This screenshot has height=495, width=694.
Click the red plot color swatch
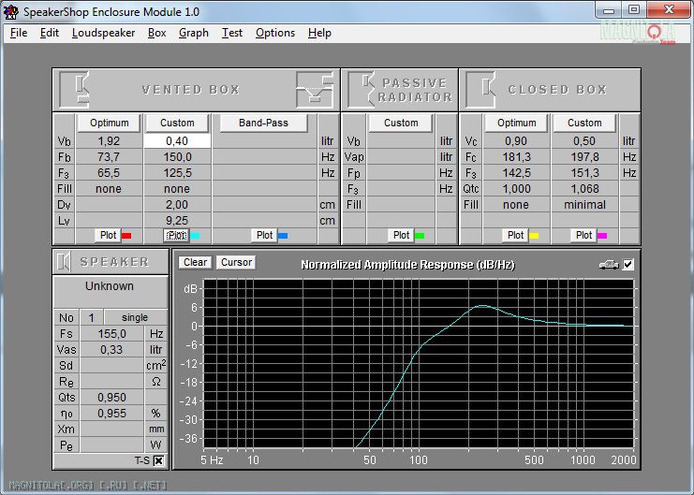point(126,236)
